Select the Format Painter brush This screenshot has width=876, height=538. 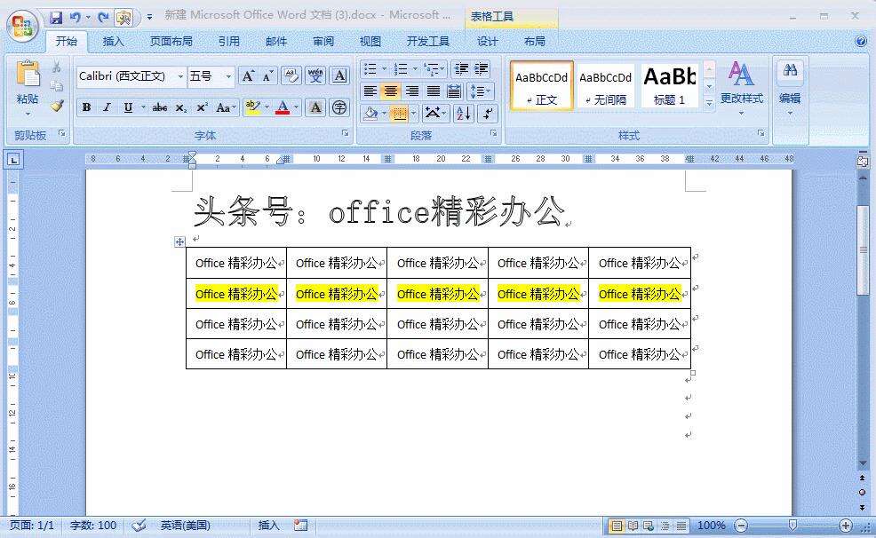coord(57,106)
